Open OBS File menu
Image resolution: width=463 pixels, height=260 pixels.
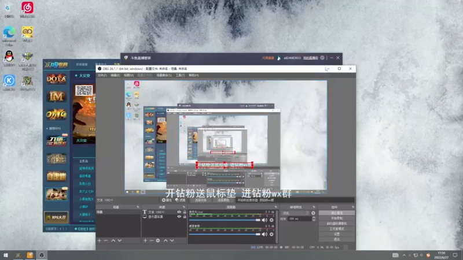102,76
